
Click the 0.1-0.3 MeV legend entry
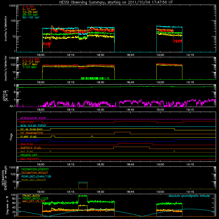31,59
